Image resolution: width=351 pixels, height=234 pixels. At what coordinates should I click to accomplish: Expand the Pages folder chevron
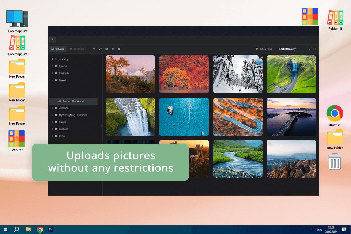[53, 122]
